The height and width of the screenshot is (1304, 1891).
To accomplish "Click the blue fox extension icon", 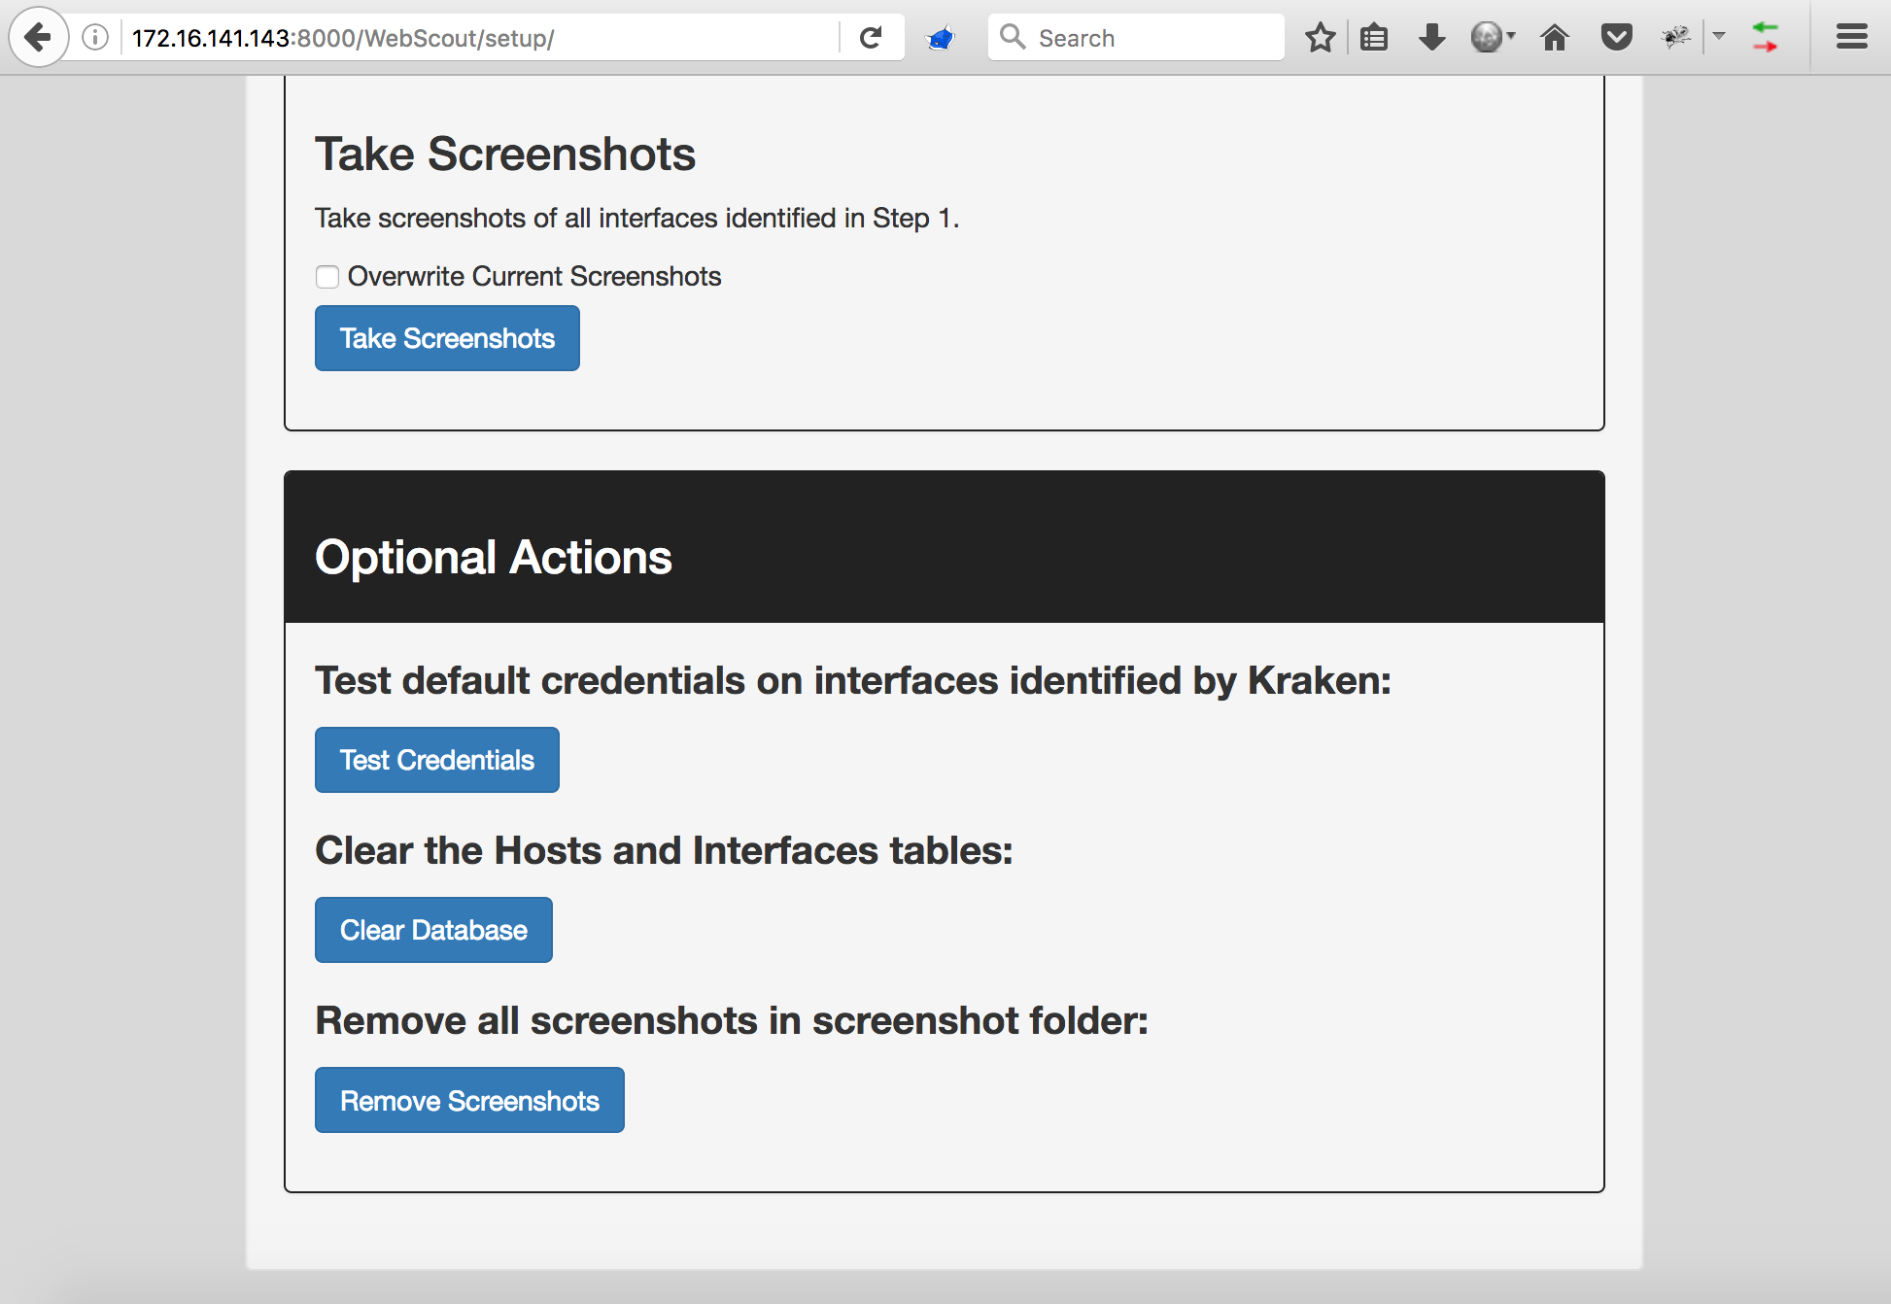I will click(x=941, y=38).
